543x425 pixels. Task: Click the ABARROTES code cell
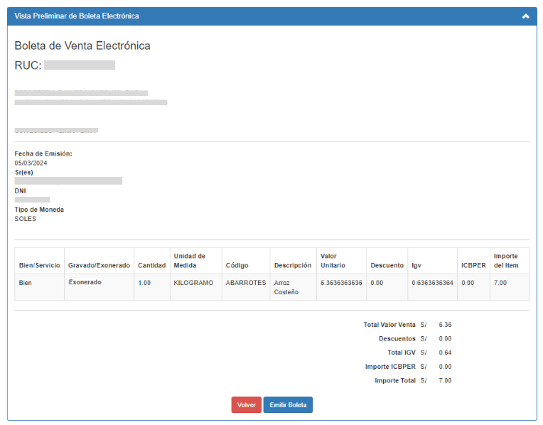pos(245,282)
